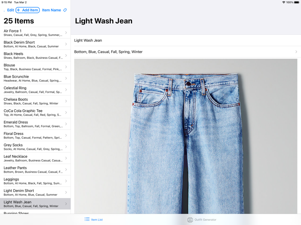This screenshot has width=301, height=225.
Task: Open Emerald Dress row chevron
Action: coord(66,124)
